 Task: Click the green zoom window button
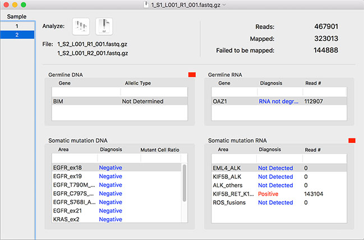24,4
